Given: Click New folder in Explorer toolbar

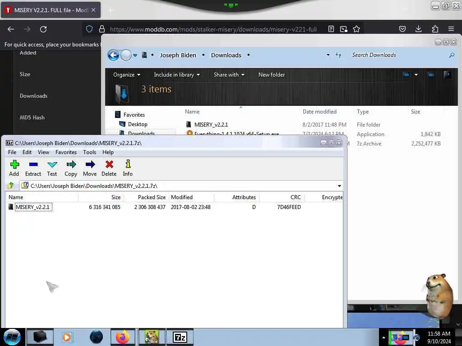Looking at the screenshot, I should [272, 75].
